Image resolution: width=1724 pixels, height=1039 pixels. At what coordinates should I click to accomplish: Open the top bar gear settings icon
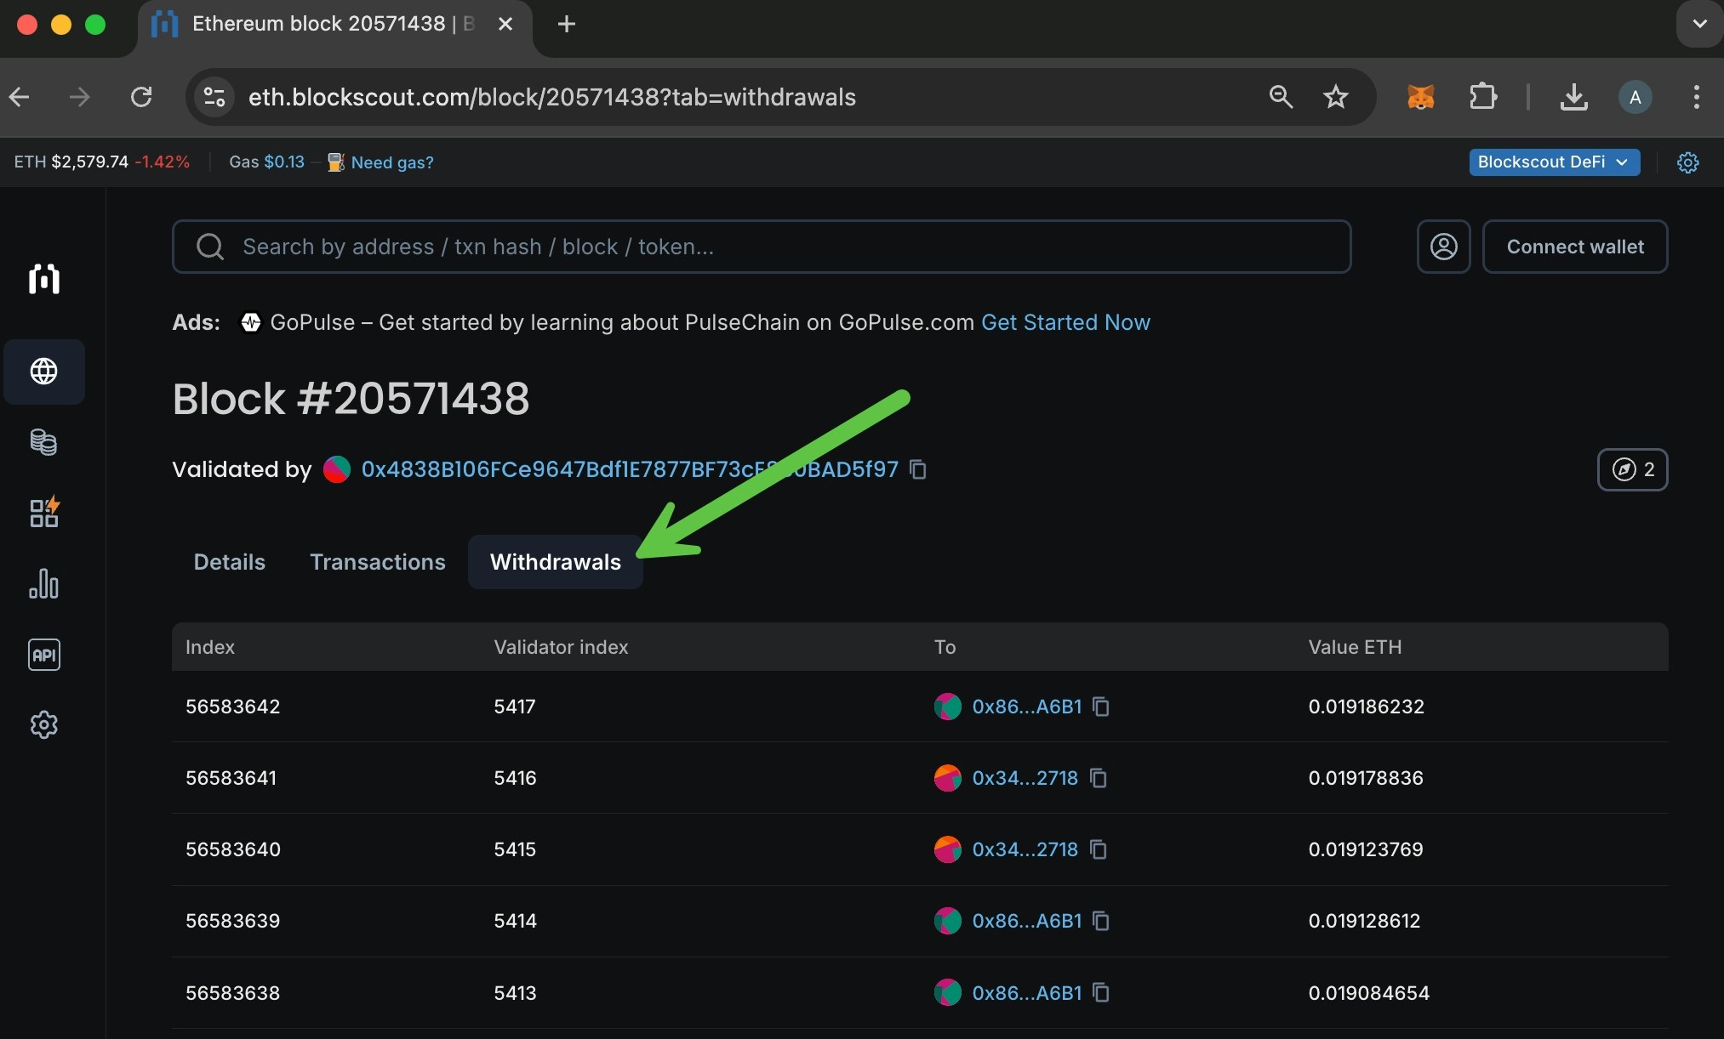tap(1687, 162)
